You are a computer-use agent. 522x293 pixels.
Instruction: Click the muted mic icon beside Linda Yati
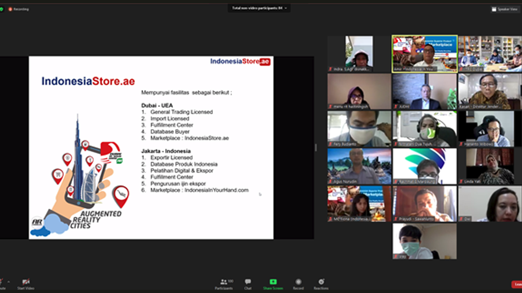coord(461,181)
